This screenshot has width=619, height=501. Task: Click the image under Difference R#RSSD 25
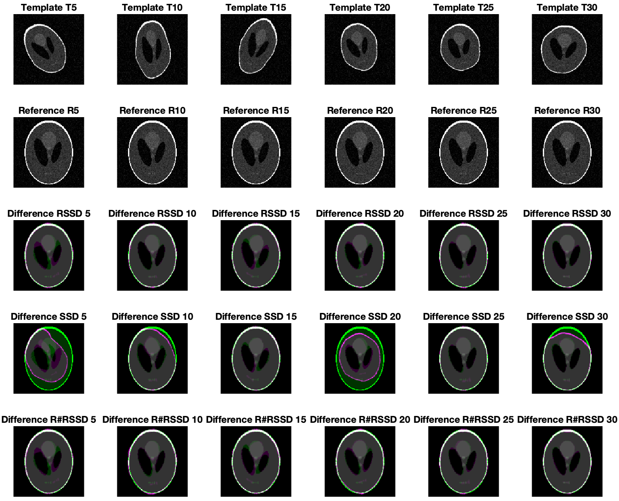[x=464, y=461]
